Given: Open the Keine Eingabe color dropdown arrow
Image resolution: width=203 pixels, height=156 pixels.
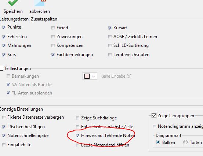Looking at the screenshot, I should pyautogui.click(x=94, y=76).
